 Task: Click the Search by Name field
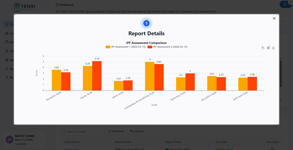[83, 131]
